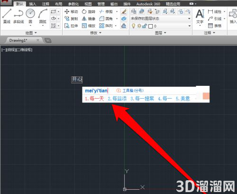Open the layer 0 dropdown list
The height and width of the screenshot is (194, 237).
(x=190, y=26)
